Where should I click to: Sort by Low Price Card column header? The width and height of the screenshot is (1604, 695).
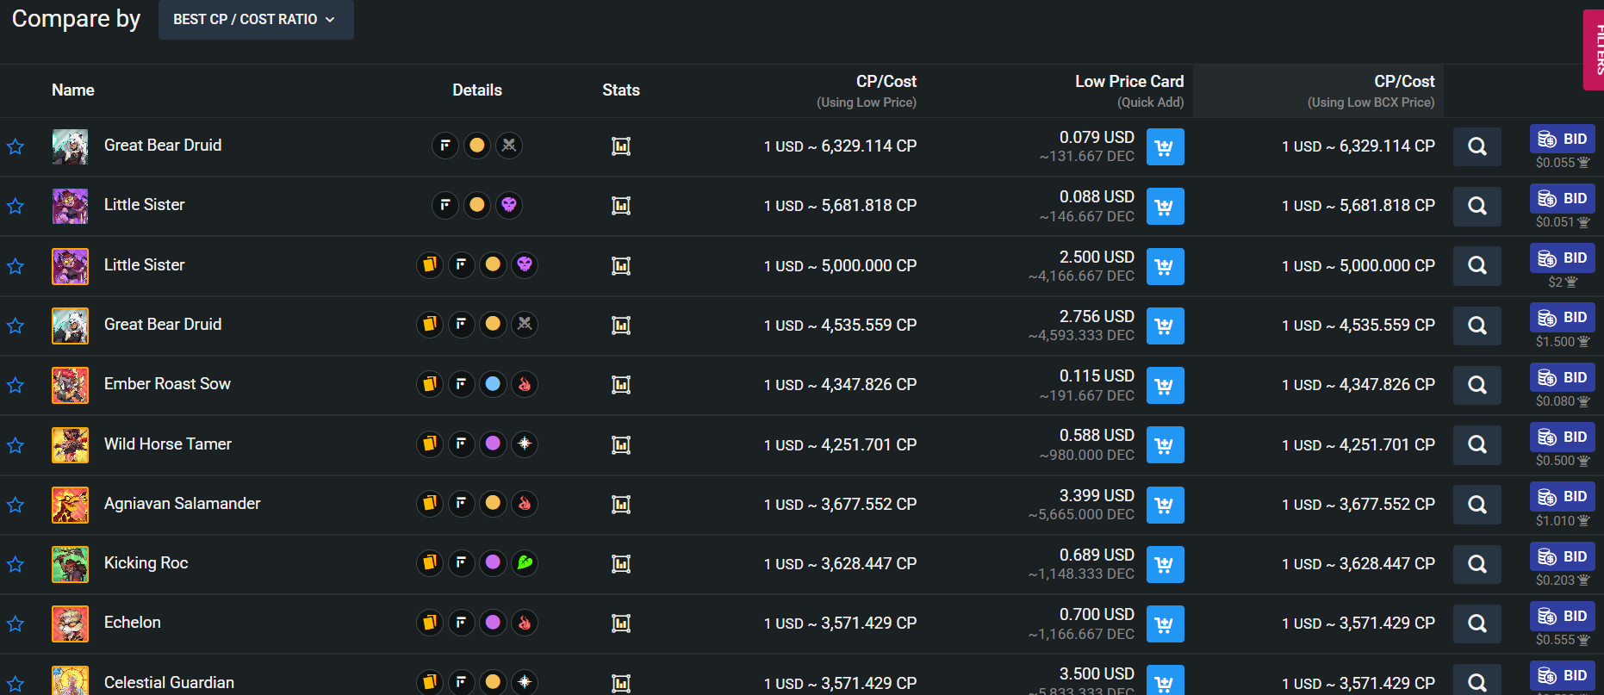pyautogui.click(x=1128, y=82)
